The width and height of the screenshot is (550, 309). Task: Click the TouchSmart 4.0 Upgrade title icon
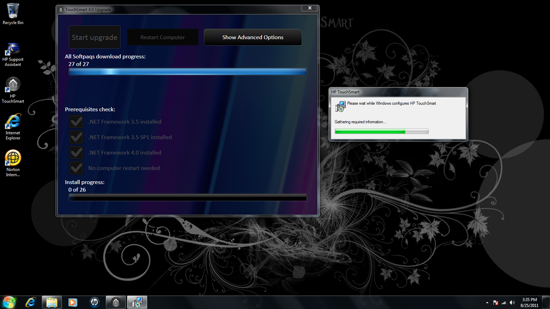pyautogui.click(x=61, y=10)
